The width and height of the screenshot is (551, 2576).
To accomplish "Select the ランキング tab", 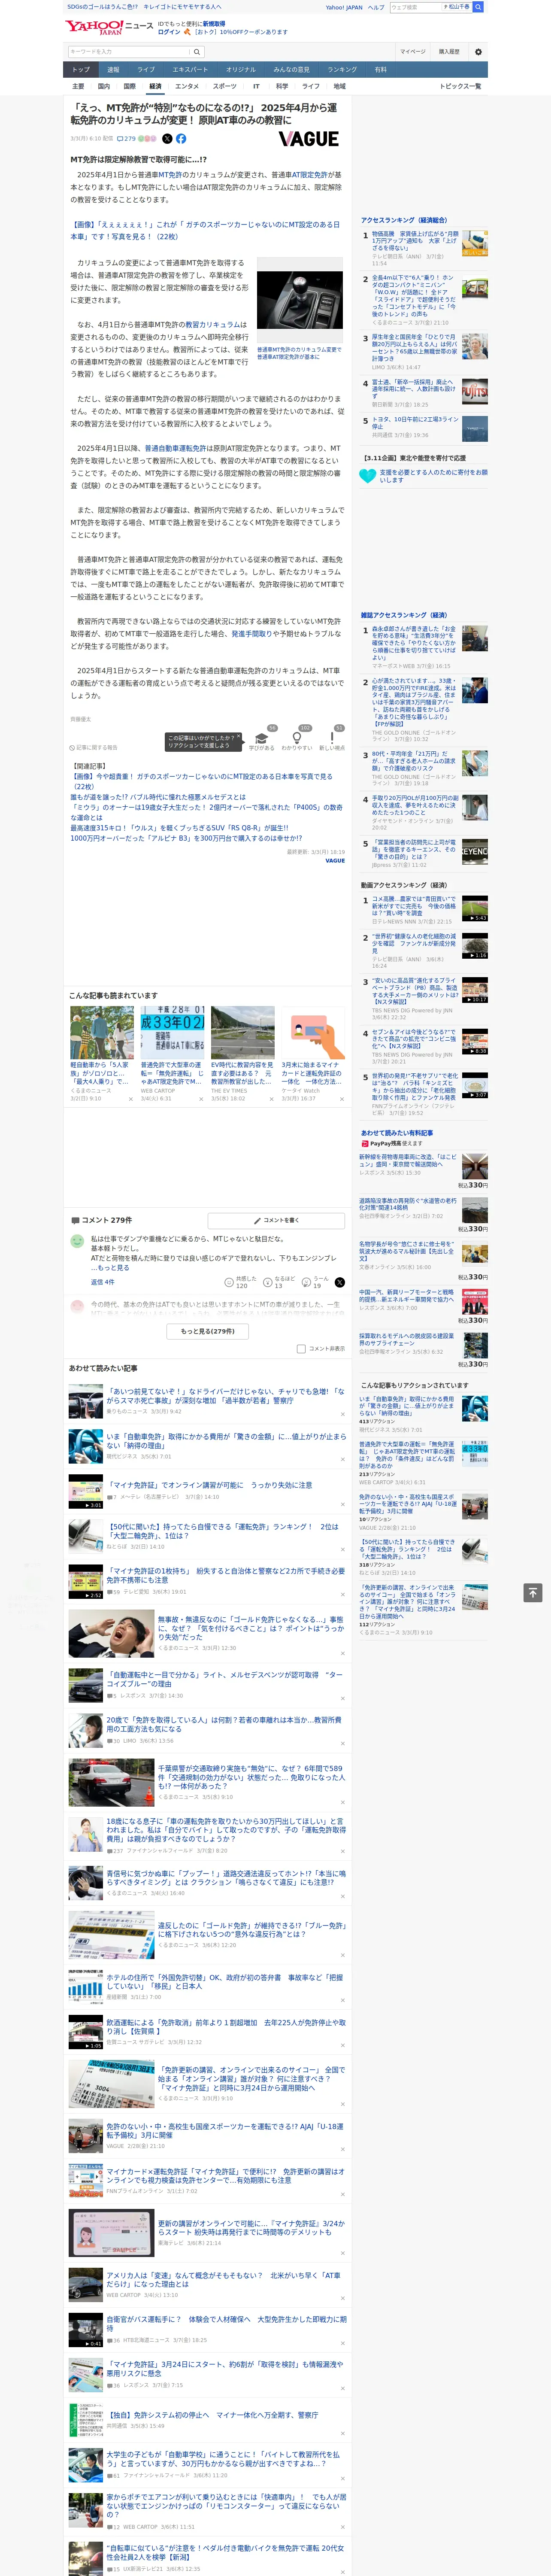I will tap(342, 70).
